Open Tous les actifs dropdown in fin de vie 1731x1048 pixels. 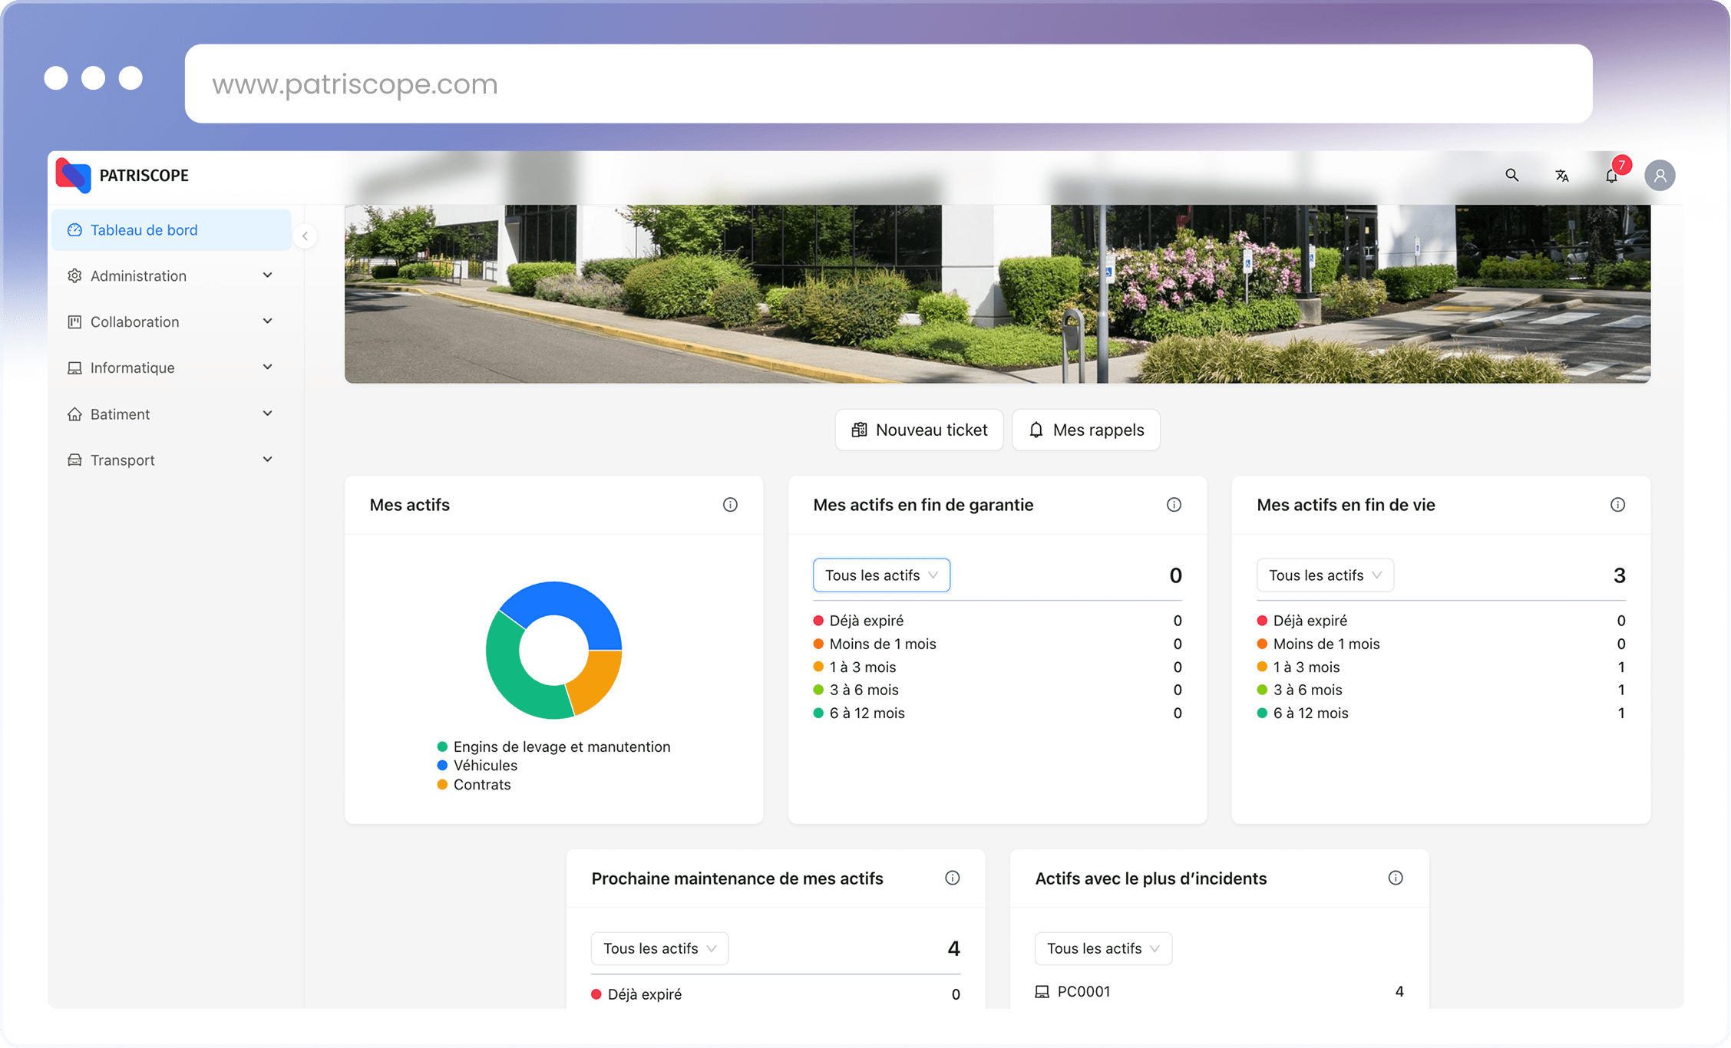(x=1325, y=575)
